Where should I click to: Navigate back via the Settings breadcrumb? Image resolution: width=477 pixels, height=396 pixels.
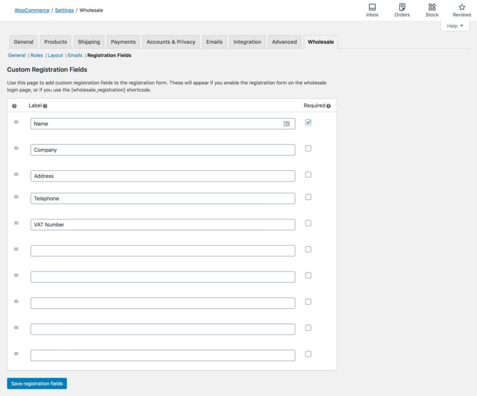(x=65, y=10)
